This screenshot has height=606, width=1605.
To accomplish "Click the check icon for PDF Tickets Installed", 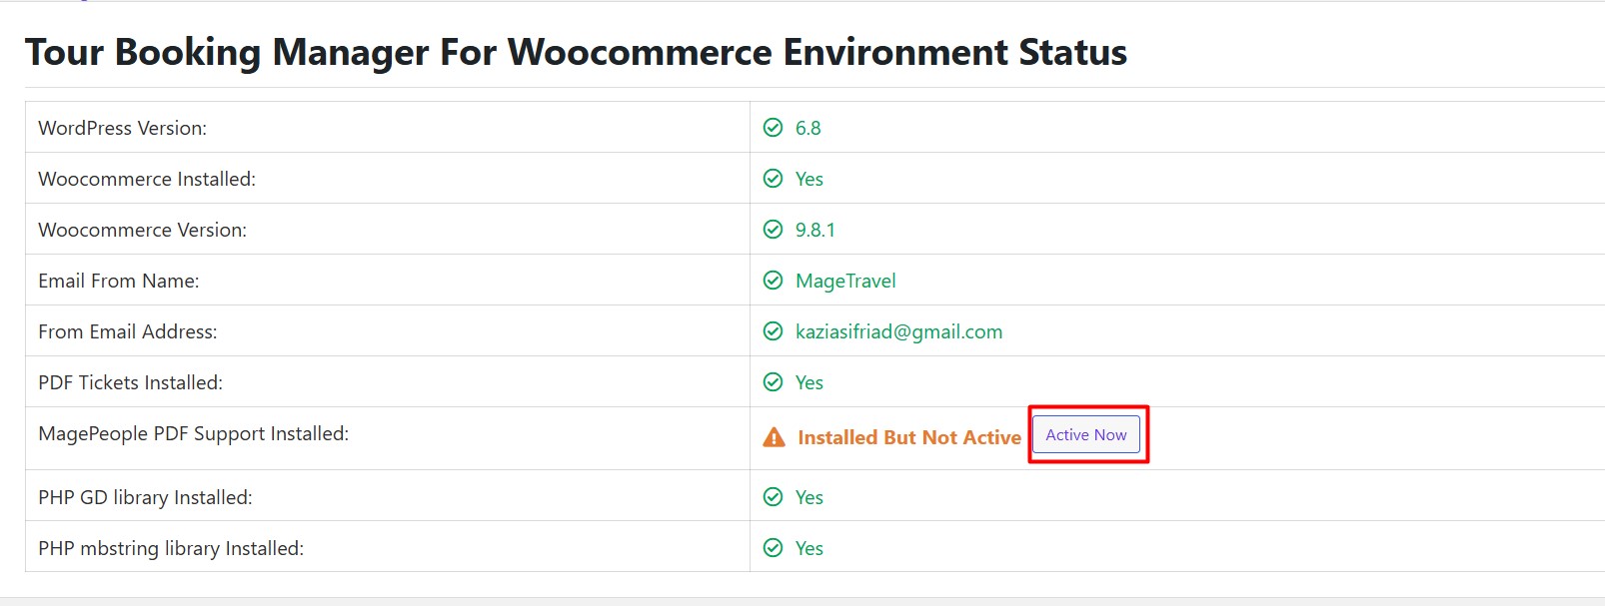I will (774, 382).
